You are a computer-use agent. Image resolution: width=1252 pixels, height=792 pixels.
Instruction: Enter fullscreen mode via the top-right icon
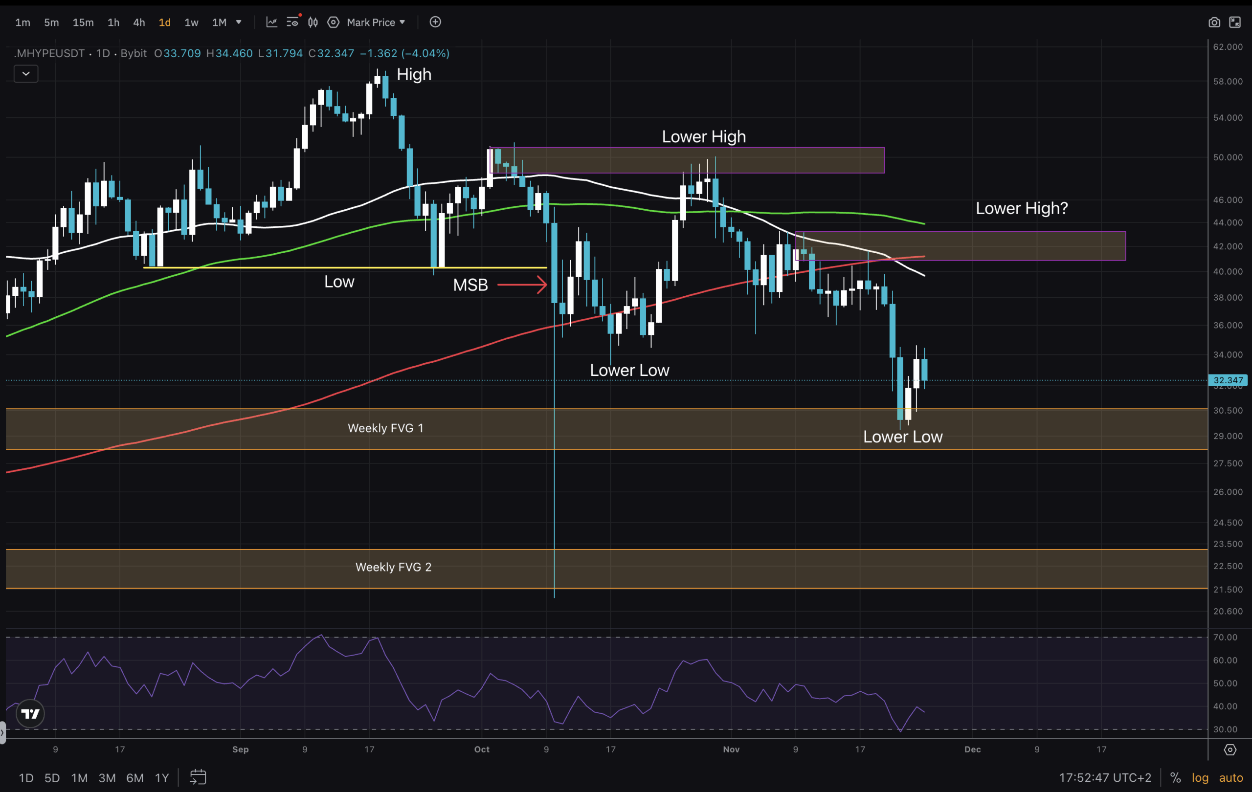(1235, 22)
